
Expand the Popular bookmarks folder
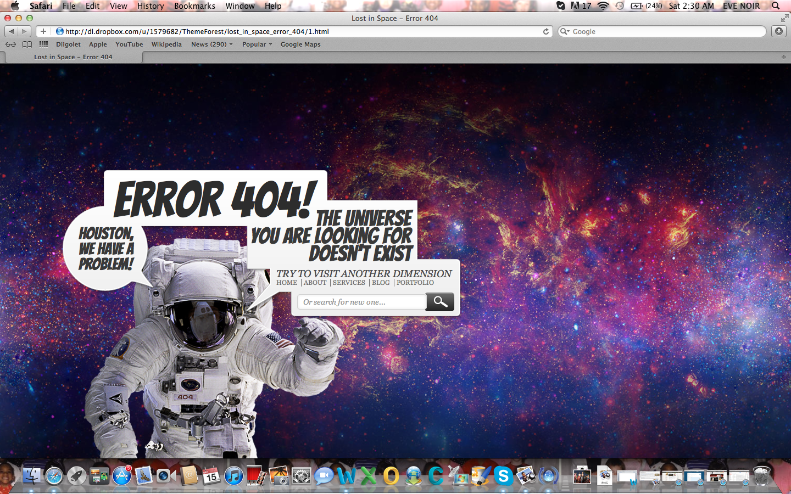pos(257,44)
